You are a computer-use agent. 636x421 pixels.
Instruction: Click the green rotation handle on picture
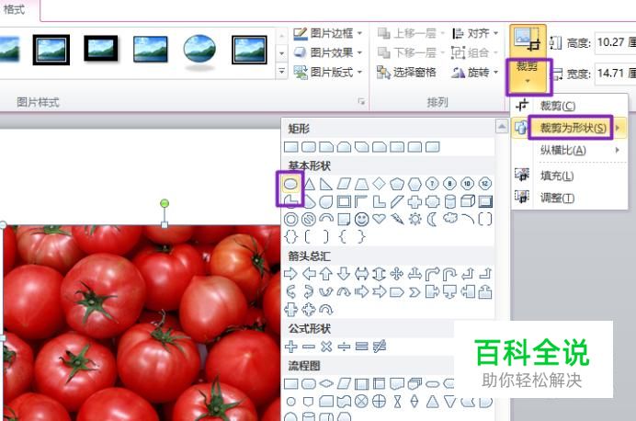pyautogui.click(x=165, y=203)
